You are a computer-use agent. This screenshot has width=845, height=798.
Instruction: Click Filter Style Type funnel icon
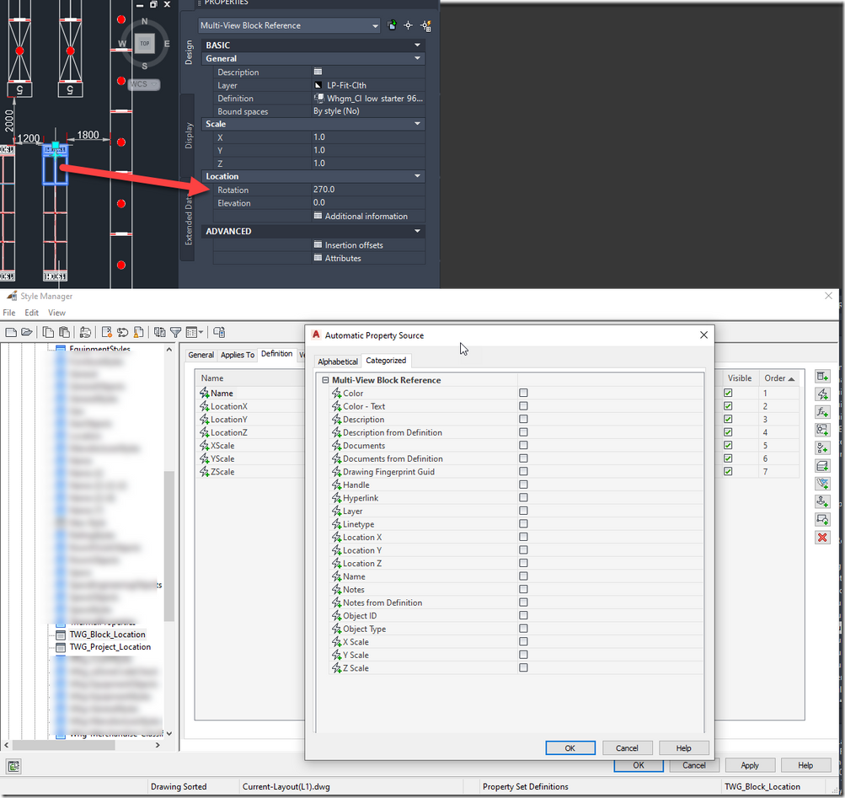175,332
